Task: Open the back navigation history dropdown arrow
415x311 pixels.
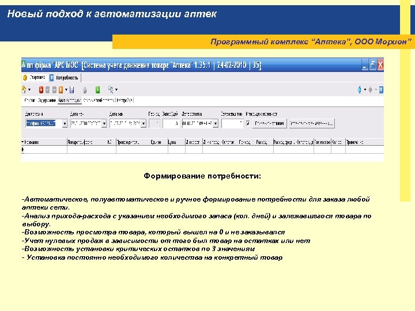Action: 365,90
